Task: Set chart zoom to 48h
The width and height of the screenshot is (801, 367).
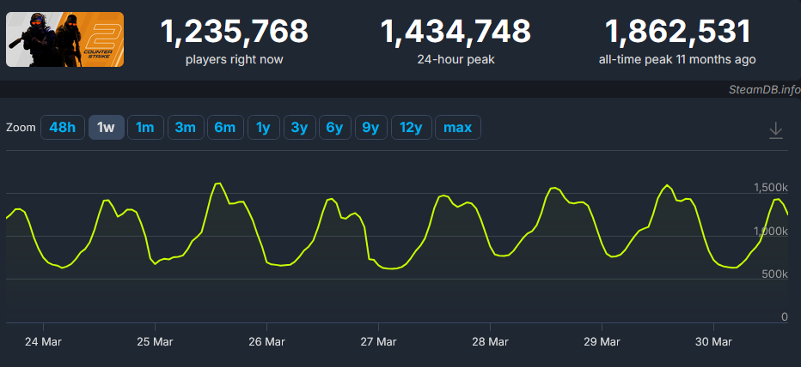Action: 63,128
